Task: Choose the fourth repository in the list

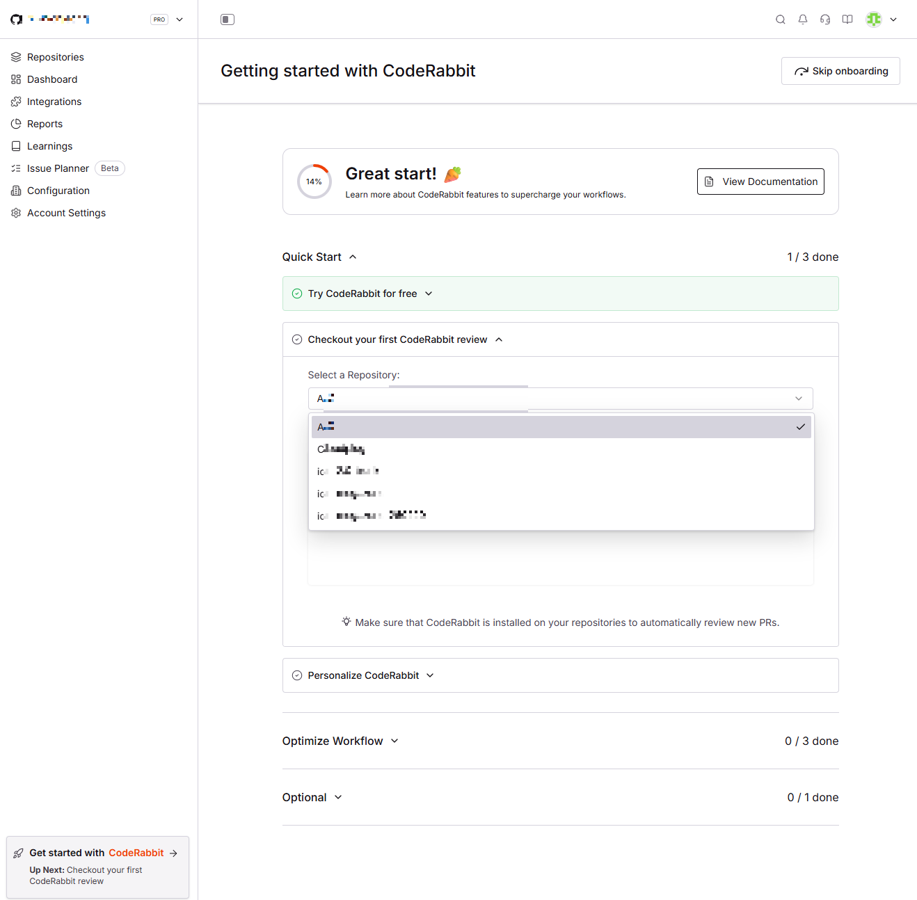Action: point(561,494)
